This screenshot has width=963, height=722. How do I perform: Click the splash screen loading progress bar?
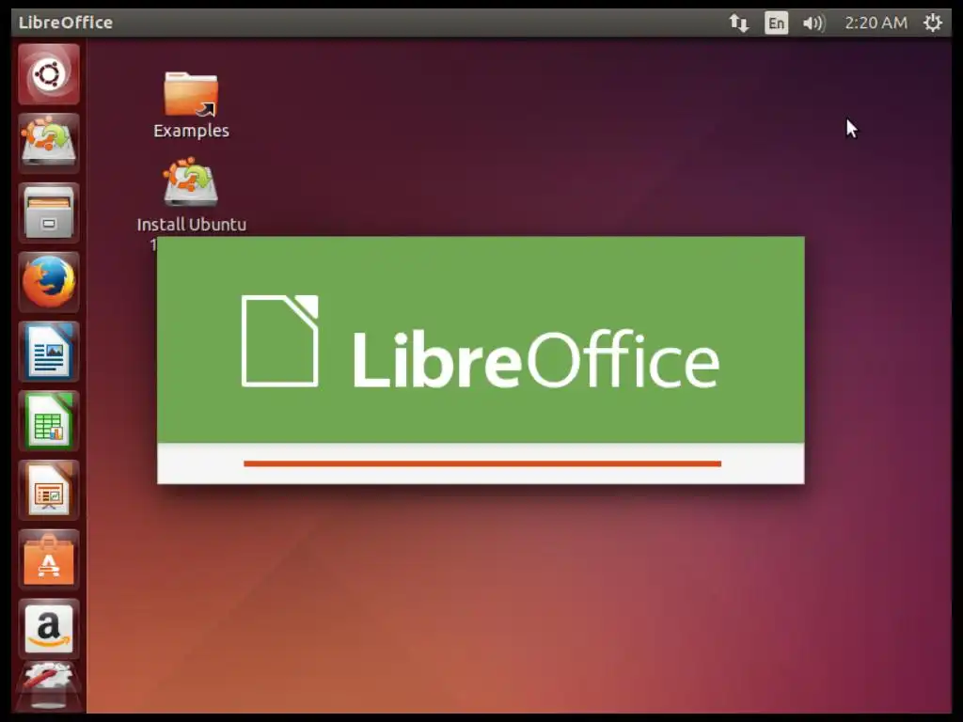pos(482,463)
